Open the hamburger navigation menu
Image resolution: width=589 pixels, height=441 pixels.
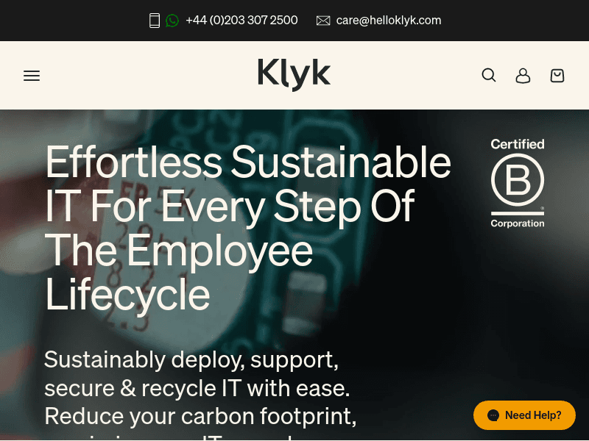(x=32, y=76)
